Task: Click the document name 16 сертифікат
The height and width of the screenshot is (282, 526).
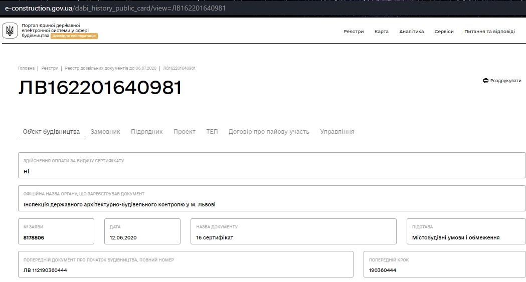Action: pos(215,237)
